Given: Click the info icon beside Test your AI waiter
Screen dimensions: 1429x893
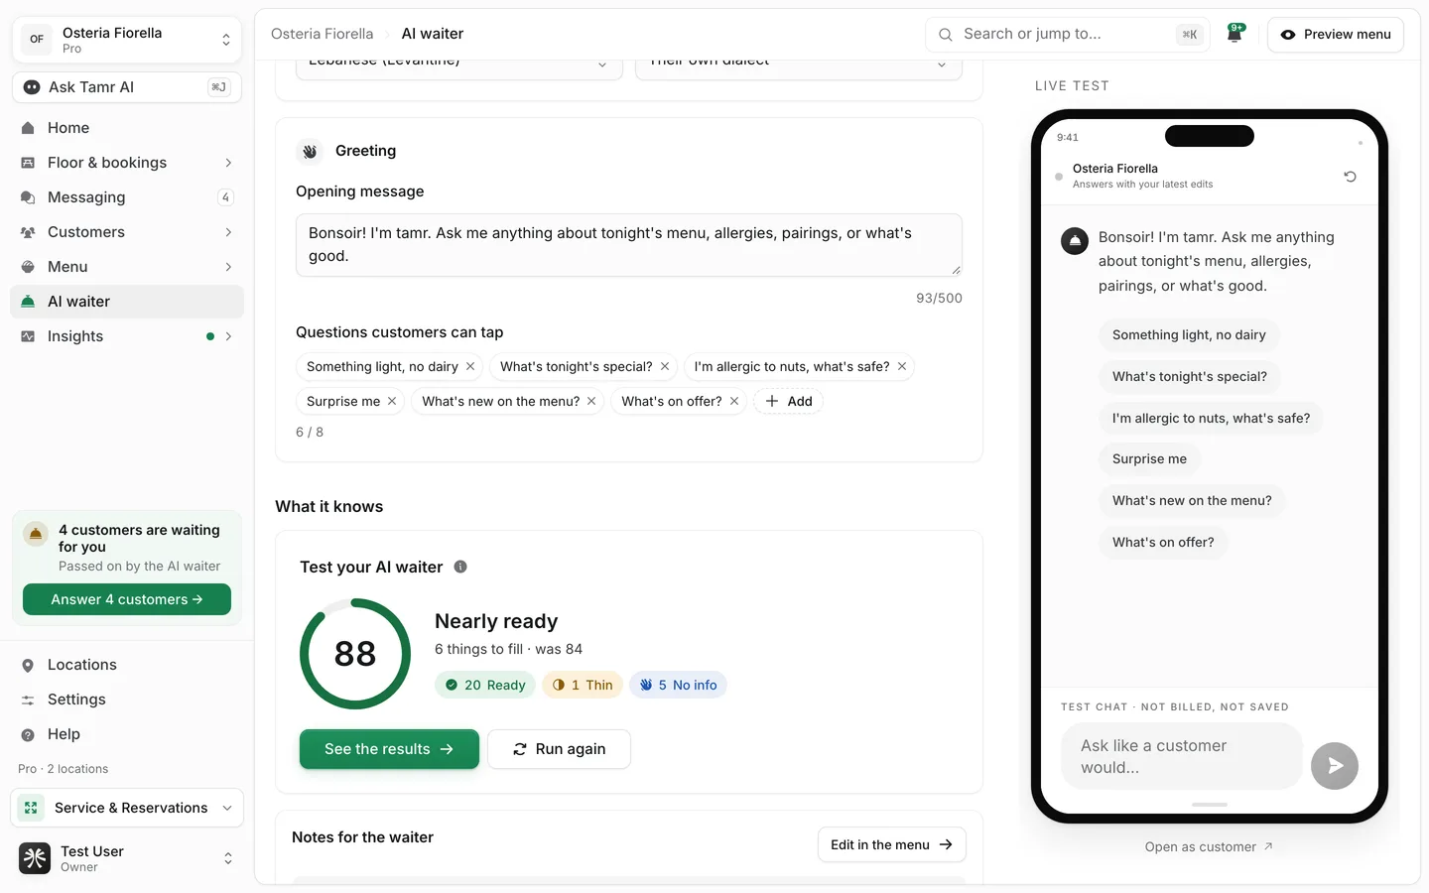Looking at the screenshot, I should (x=460, y=568).
